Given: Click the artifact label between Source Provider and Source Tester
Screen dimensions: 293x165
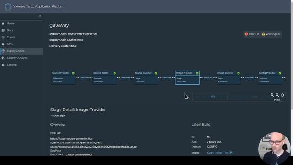Looking at the screenshot, I should click(x=84, y=77).
